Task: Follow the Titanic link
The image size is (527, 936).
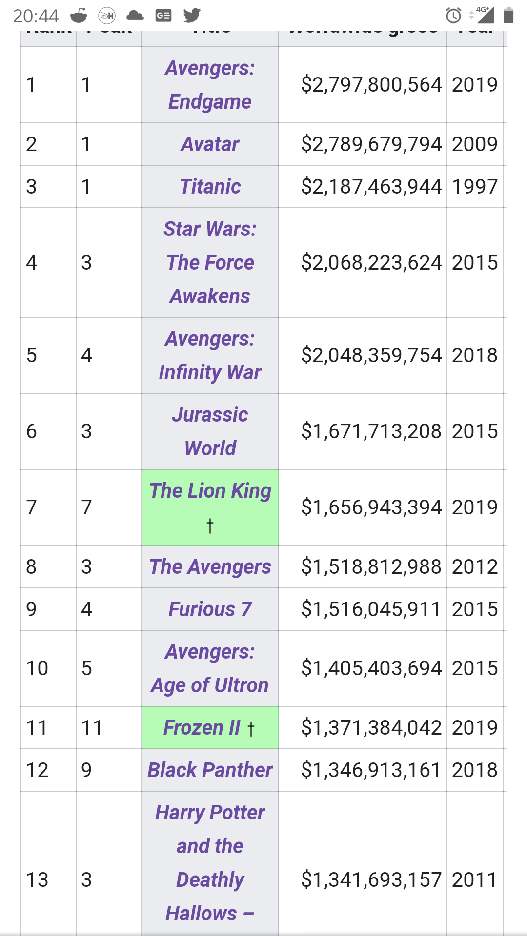Action: click(210, 187)
